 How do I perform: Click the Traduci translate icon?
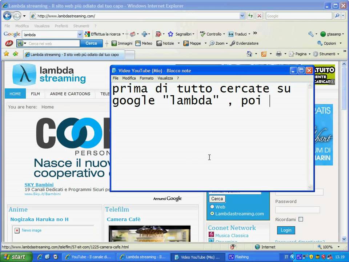coord(231,34)
